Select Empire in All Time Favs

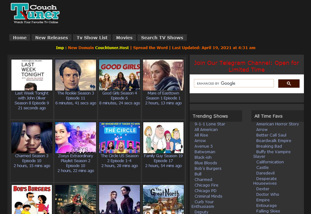click(263, 200)
